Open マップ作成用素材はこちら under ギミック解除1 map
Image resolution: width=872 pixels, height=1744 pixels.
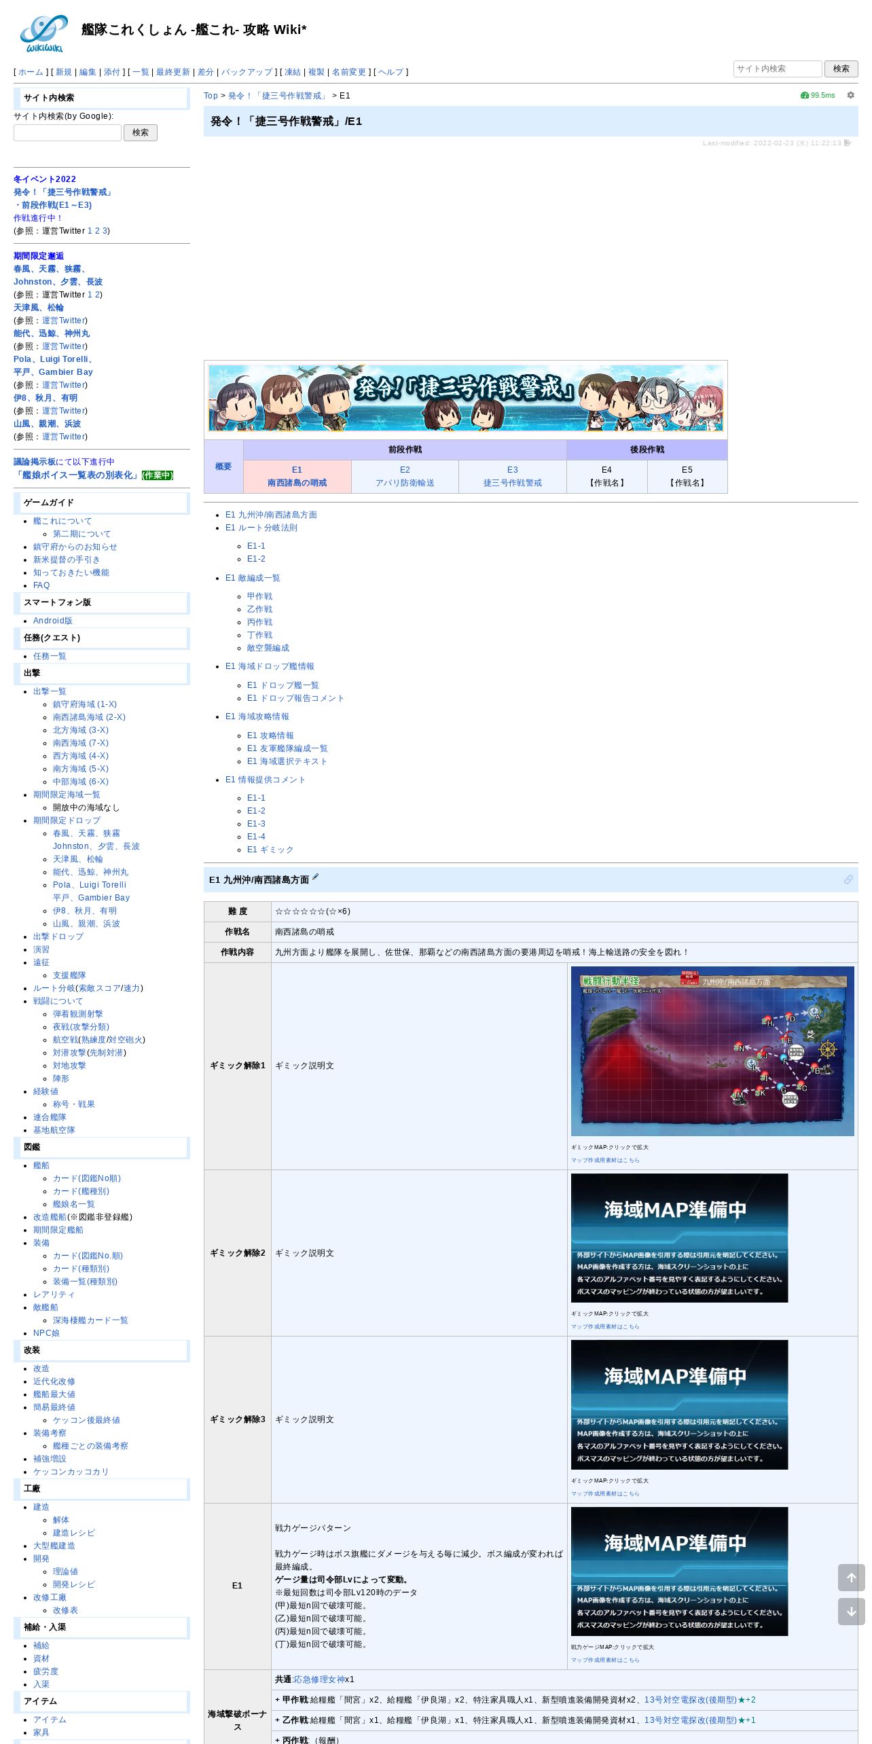click(605, 1160)
